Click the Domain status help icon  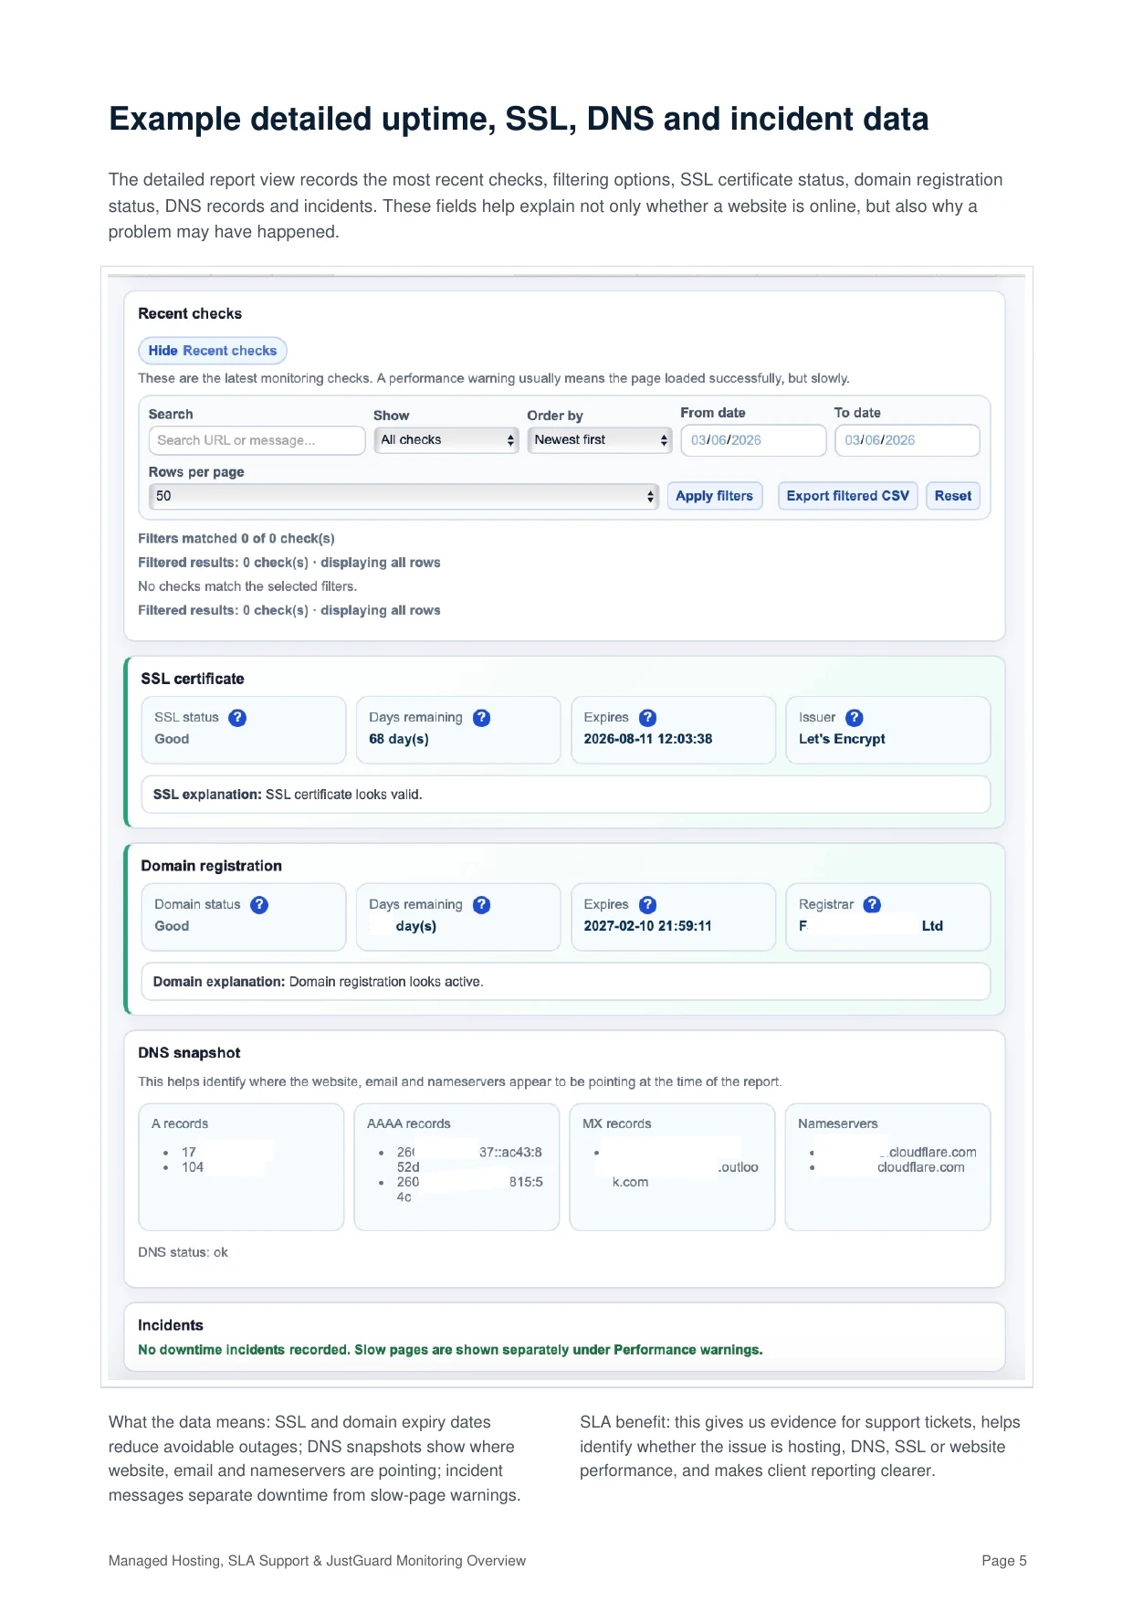tap(259, 905)
